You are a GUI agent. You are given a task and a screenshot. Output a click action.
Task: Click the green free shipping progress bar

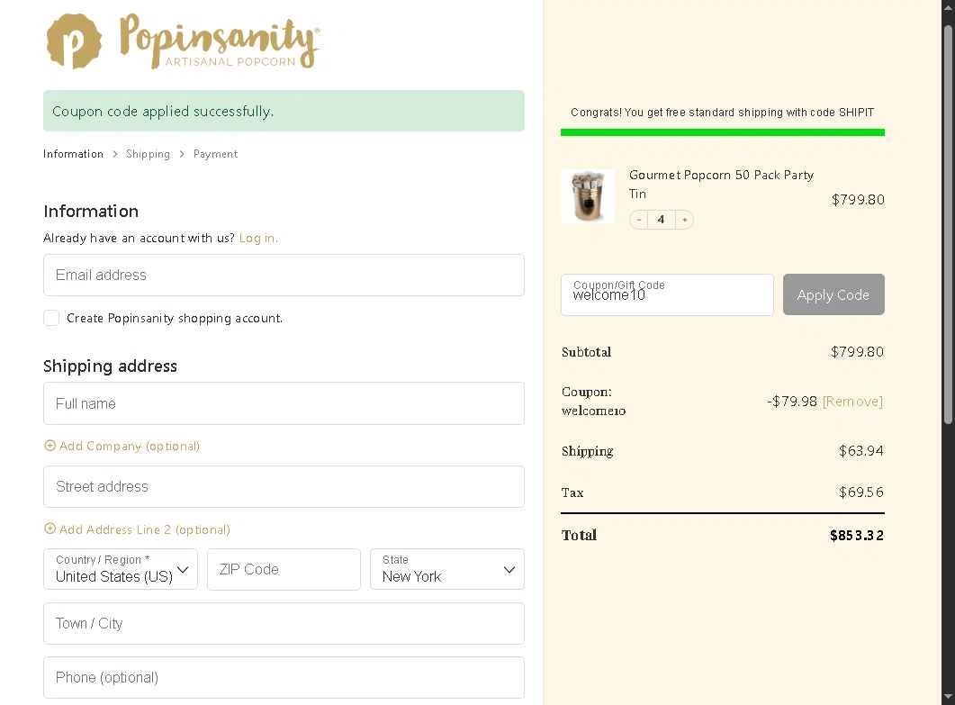723,132
